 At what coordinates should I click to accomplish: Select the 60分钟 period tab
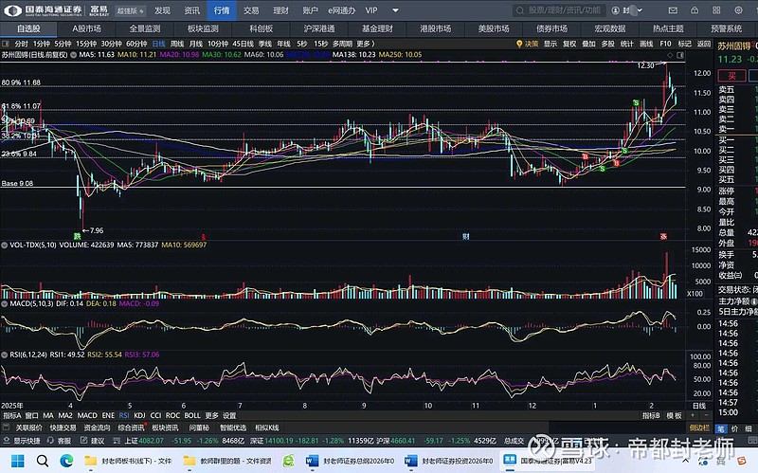point(136,44)
